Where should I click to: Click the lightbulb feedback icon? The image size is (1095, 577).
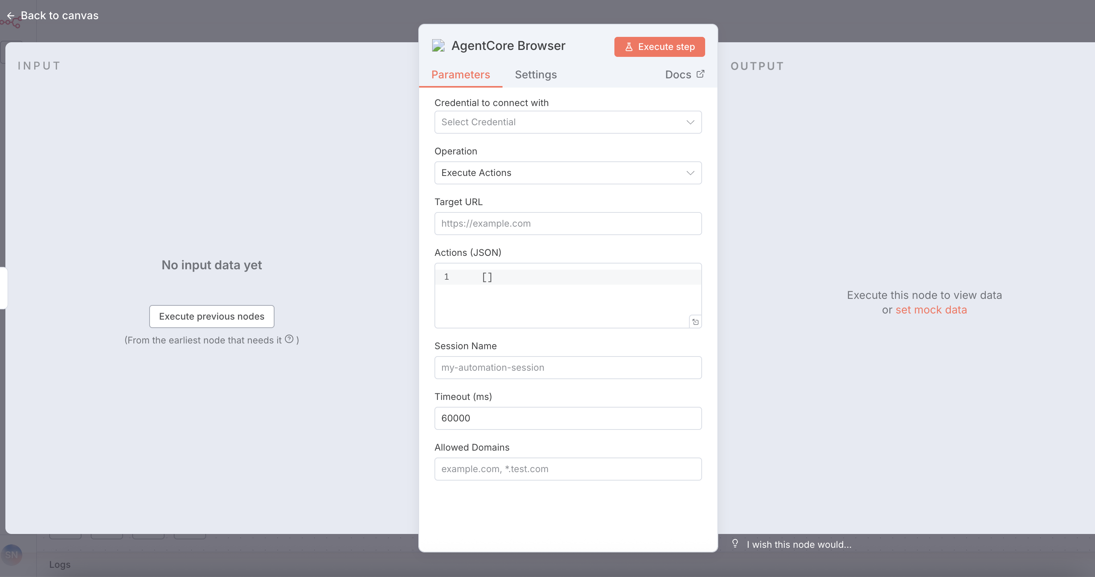click(735, 544)
